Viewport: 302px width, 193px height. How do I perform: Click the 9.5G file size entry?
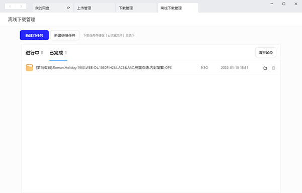click(204, 68)
